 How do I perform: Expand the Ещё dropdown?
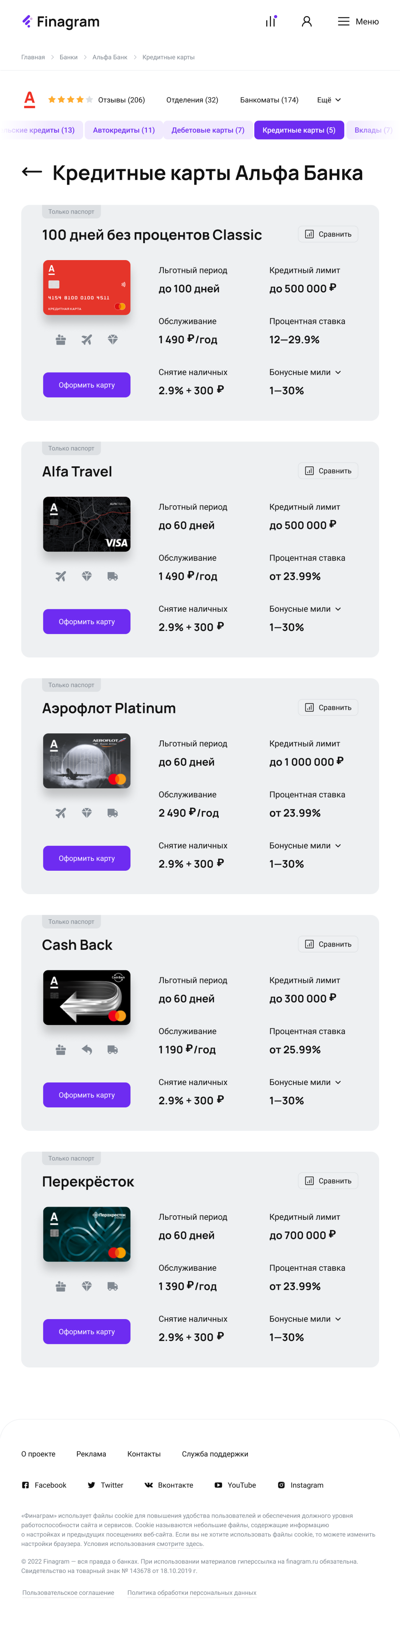pyautogui.click(x=329, y=100)
